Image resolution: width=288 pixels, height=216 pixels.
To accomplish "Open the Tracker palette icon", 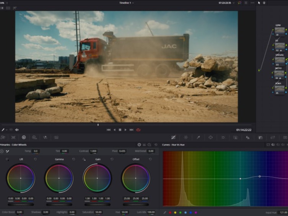I will click(x=223, y=137).
